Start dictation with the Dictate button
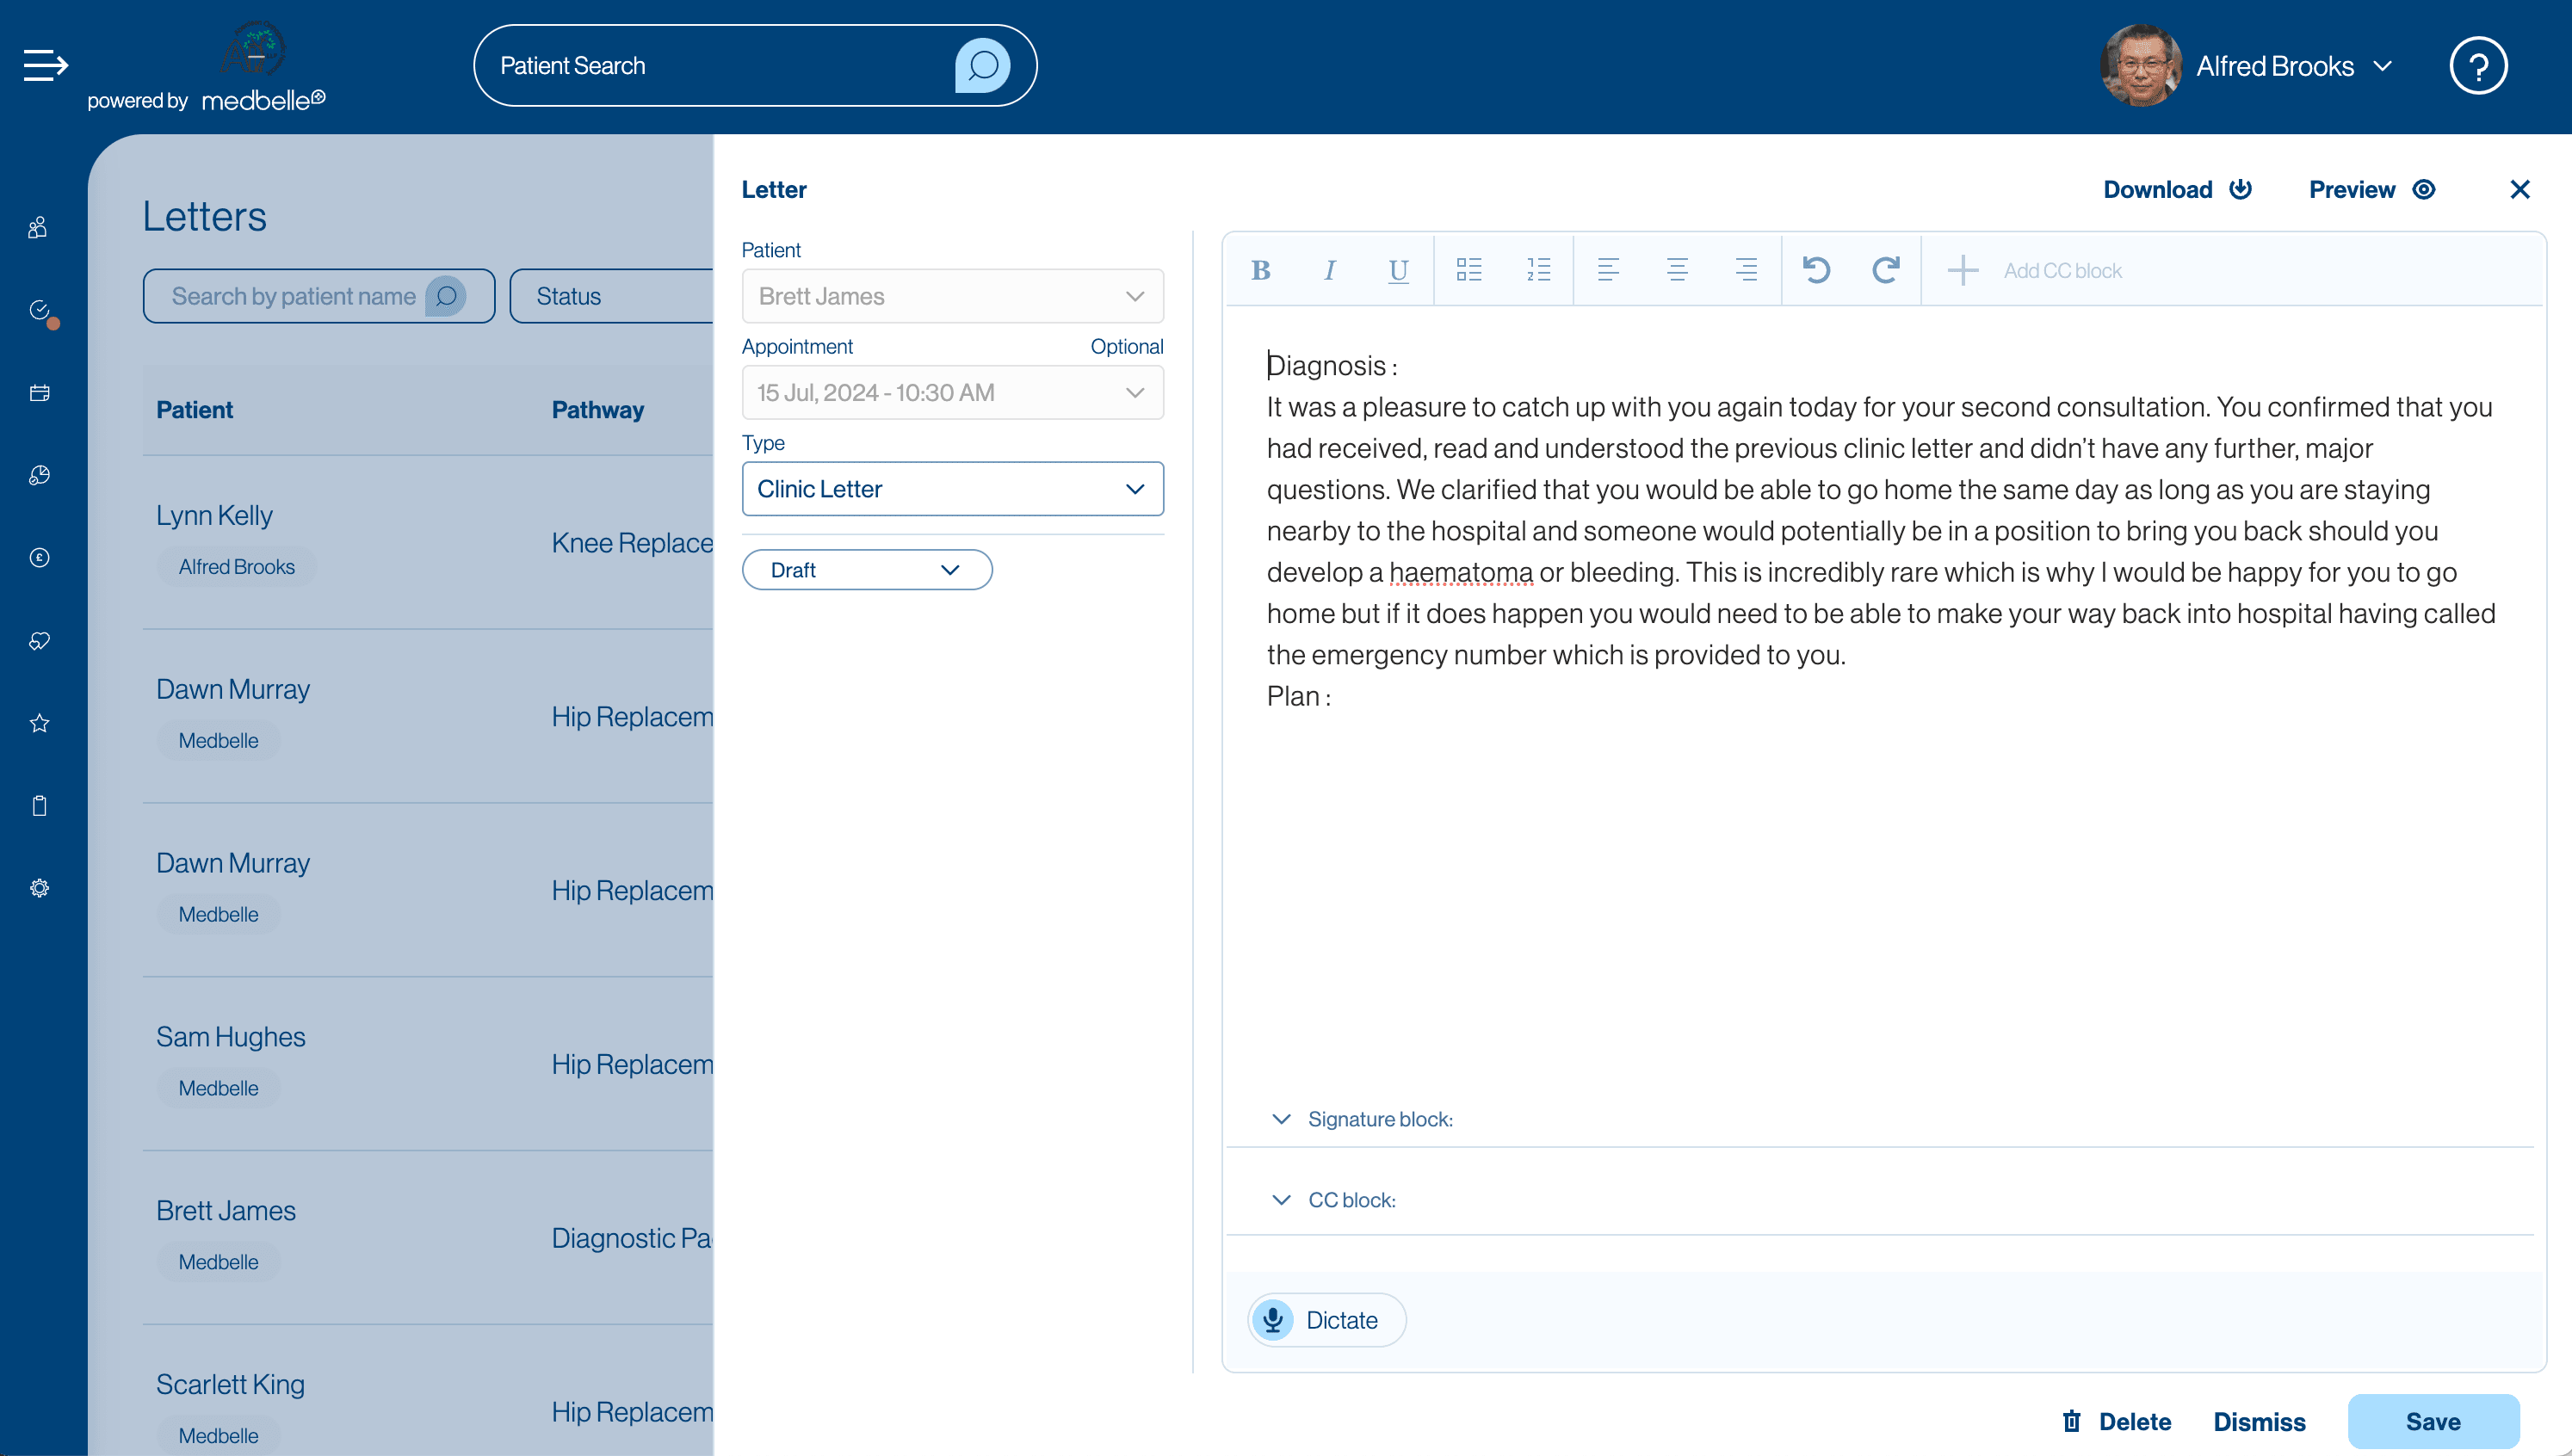2572x1456 pixels. (x=1326, y=1320)
